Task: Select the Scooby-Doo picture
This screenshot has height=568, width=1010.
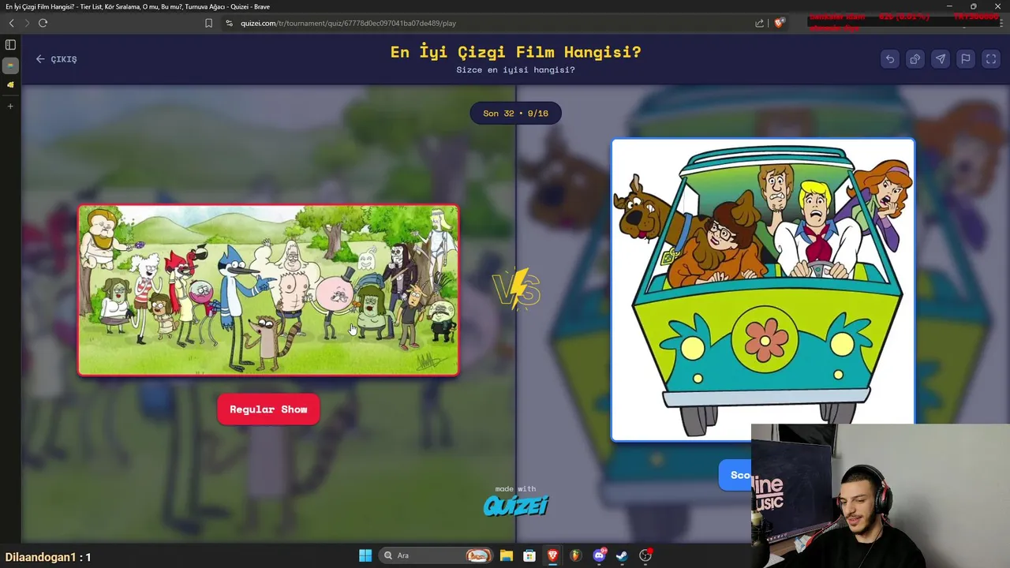Action: pyautogui.click(x=763, y=290)
